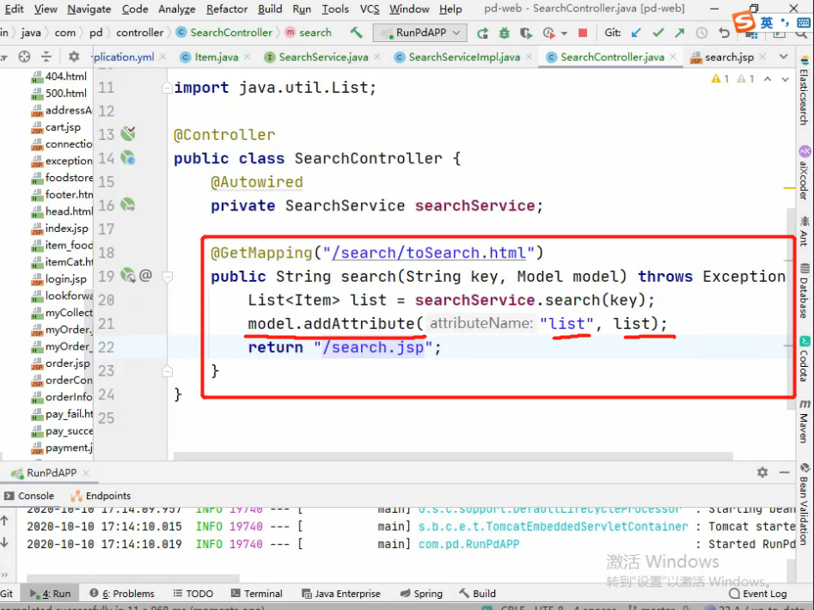The image size is (814, 610).
Task: Click /search/toSearch.html URL link in code
Action: click(429, 253)
